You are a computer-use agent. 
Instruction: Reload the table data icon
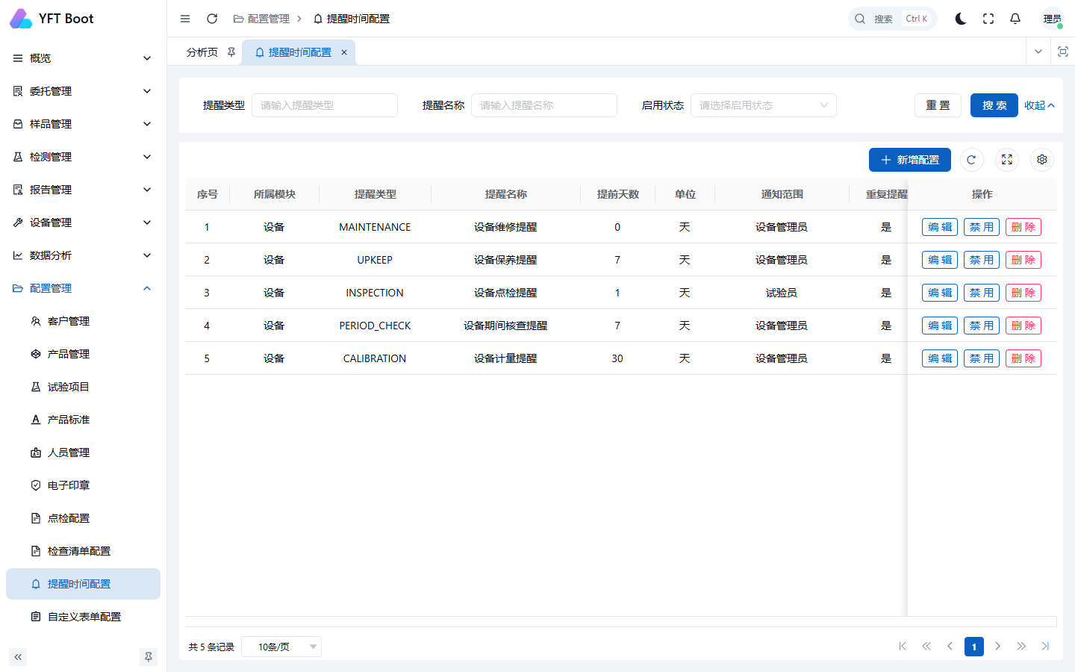click(971, 160)
